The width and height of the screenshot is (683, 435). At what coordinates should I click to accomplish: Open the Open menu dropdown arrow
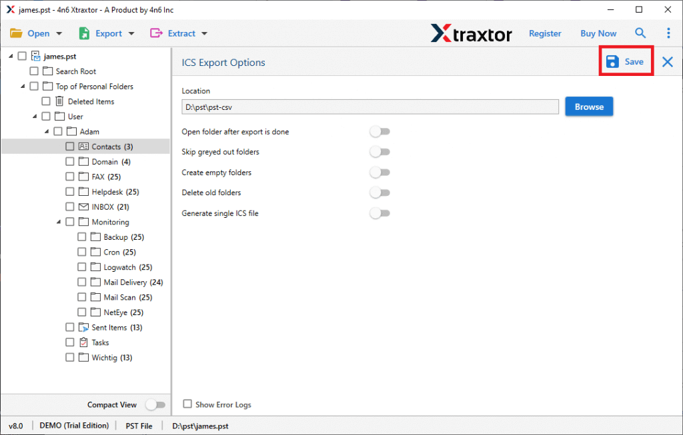click(59, 33)
